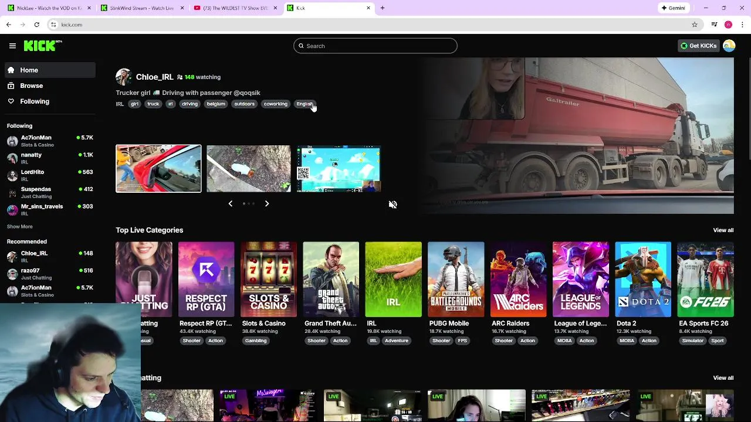Open PUBG Mobile category card

pos(456,279)
